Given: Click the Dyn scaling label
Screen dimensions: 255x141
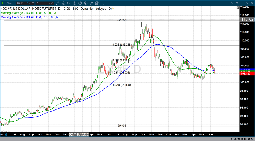Looking at the screenshot, I should pos(2,134).
